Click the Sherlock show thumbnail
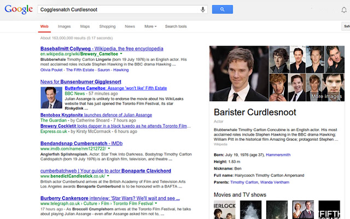350x219 pixels. (225, 210)
